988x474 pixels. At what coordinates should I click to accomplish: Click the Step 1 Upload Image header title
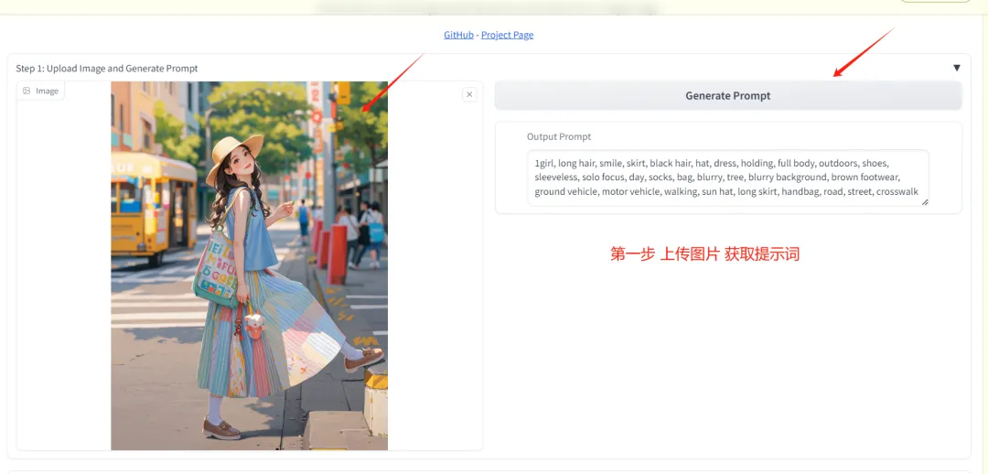(107, 69)
